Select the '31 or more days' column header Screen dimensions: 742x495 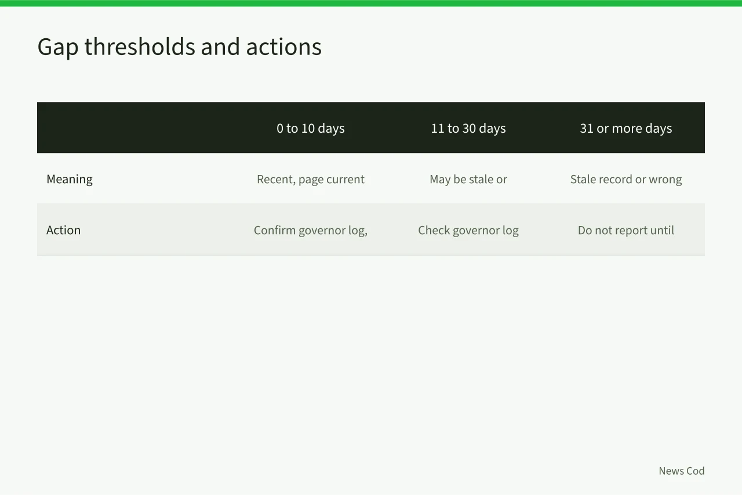(x=626, y=128)
